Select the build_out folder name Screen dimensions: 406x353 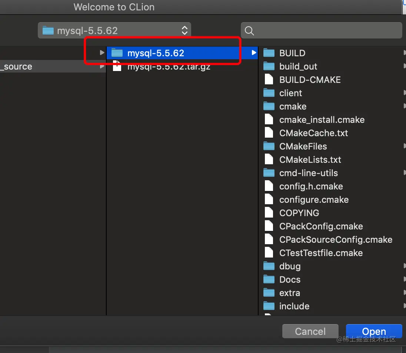(298, 67)
